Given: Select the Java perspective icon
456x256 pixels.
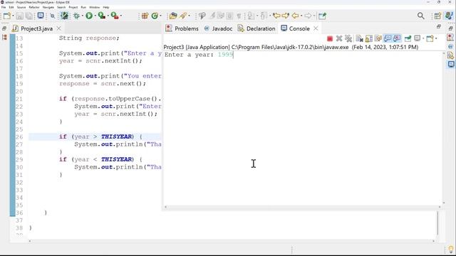Looking at the screenshot, I should tap(450, 16).
